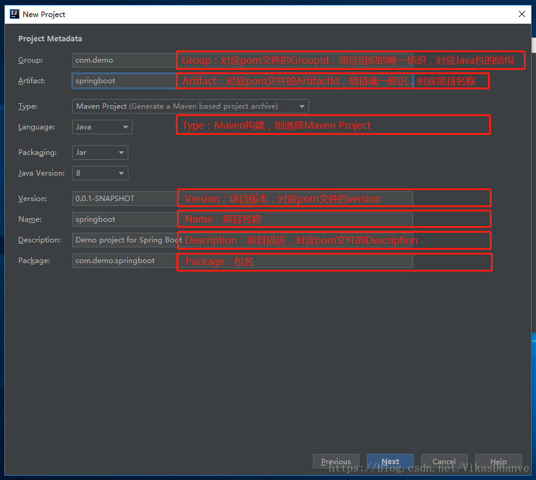Open the Packaging dropdown set to Jar
The image size is (536, 480).
click(x=100, y=153)
